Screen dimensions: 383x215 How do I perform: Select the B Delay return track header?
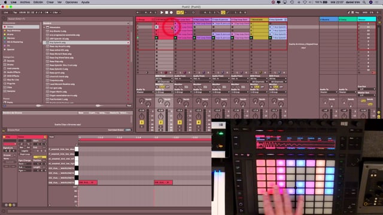[348, 20]
